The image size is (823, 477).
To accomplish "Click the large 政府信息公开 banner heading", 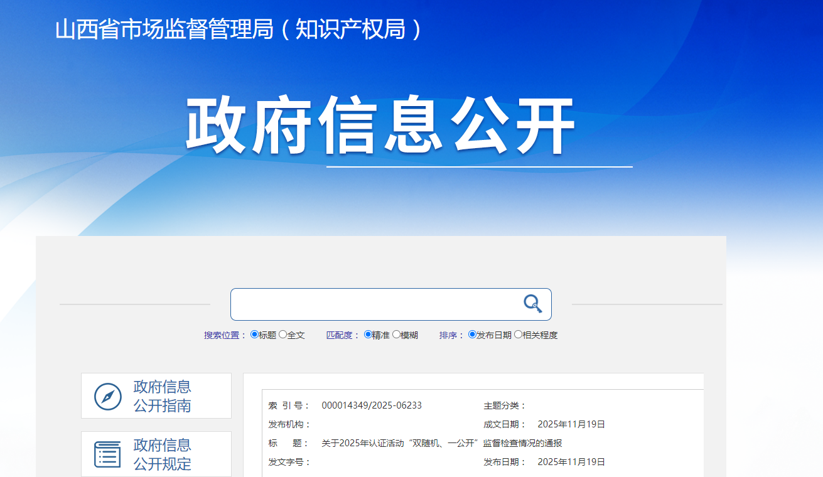I will point(380,125).
